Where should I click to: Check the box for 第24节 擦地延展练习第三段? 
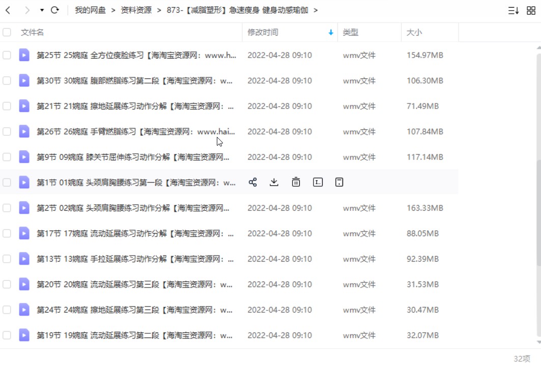point(7,309)
